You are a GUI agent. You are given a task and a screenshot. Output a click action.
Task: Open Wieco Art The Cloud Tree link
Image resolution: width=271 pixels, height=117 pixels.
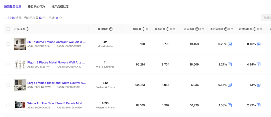[x=56, y=103]
